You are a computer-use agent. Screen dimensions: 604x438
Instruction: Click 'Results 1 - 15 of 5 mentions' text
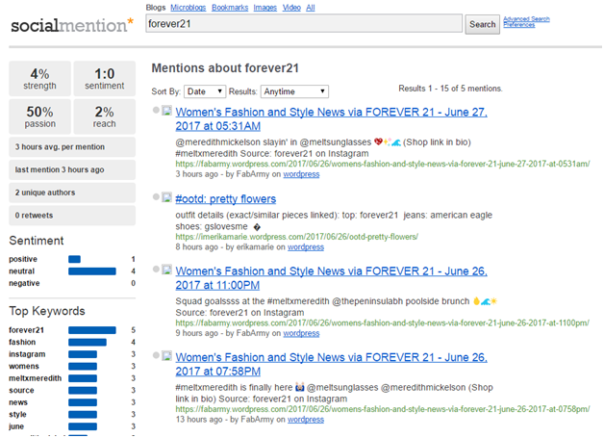pyautogui.click(x=450, y=89)
